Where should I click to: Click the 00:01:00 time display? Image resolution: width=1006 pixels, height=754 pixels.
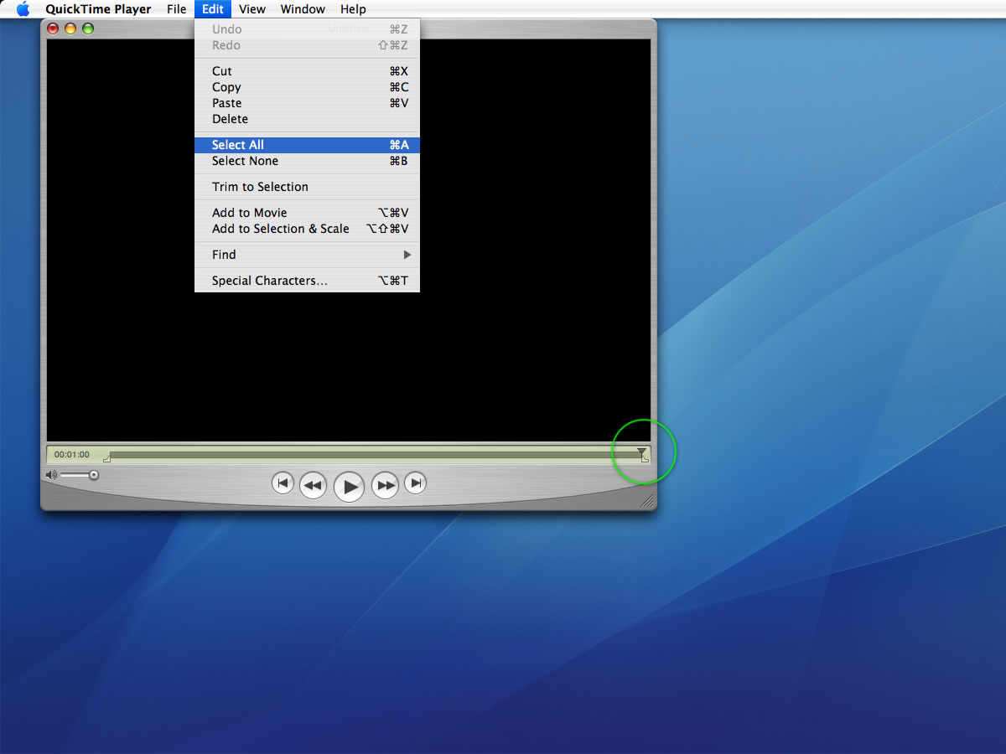(72, 455)
